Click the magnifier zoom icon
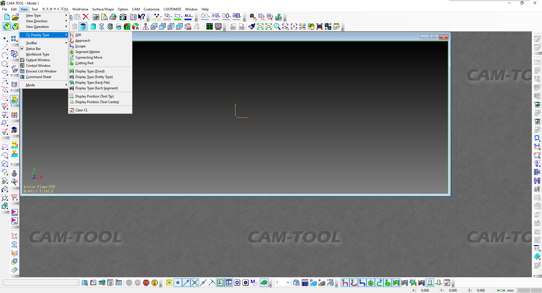The width and height of the screenshot is (542, 293). click(277, 27)
